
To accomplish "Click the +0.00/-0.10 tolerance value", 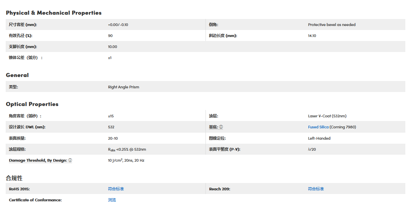I will pos(118,25).
